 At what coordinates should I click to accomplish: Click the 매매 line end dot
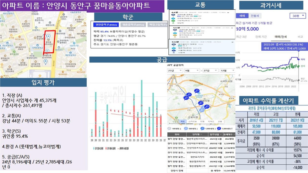299,59
